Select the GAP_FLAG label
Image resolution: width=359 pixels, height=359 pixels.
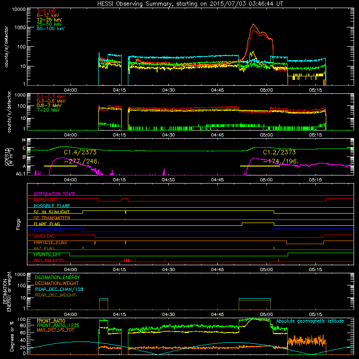[x=44, y=200]
